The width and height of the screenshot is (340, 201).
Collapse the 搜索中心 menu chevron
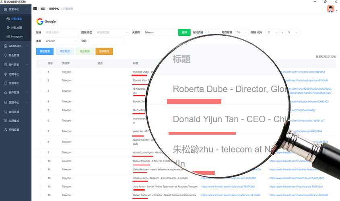click(27, 9)
